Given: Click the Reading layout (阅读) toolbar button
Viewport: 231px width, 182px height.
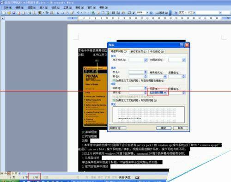Looking at the screenshot, I should coord(162,13).
